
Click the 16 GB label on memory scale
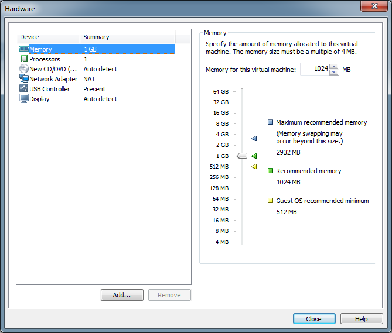click(221, 113)
